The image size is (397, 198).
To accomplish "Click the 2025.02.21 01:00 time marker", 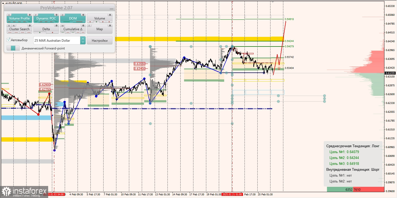I will [232, 195].
